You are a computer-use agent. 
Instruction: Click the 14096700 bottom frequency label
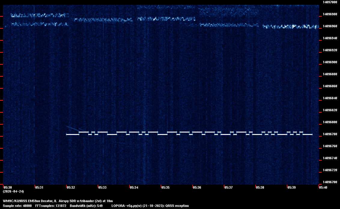pyautogui.click(x=329, y=182)
